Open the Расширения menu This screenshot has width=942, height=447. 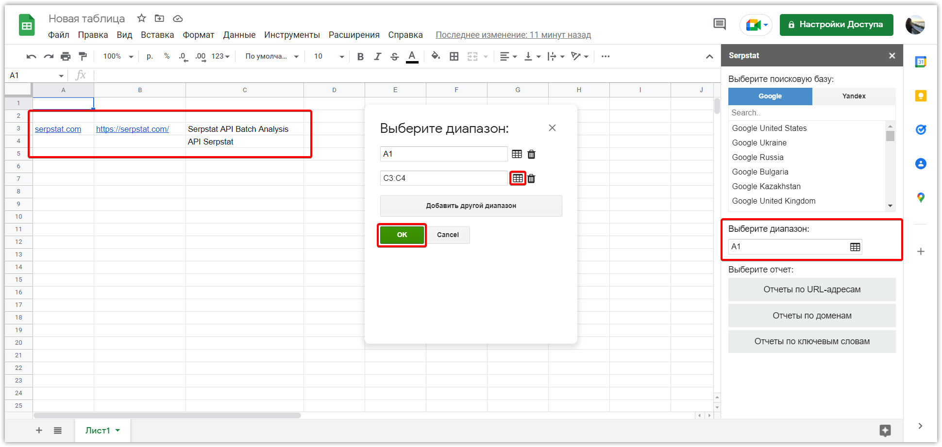pyautogui.click(x=354, y=35)
